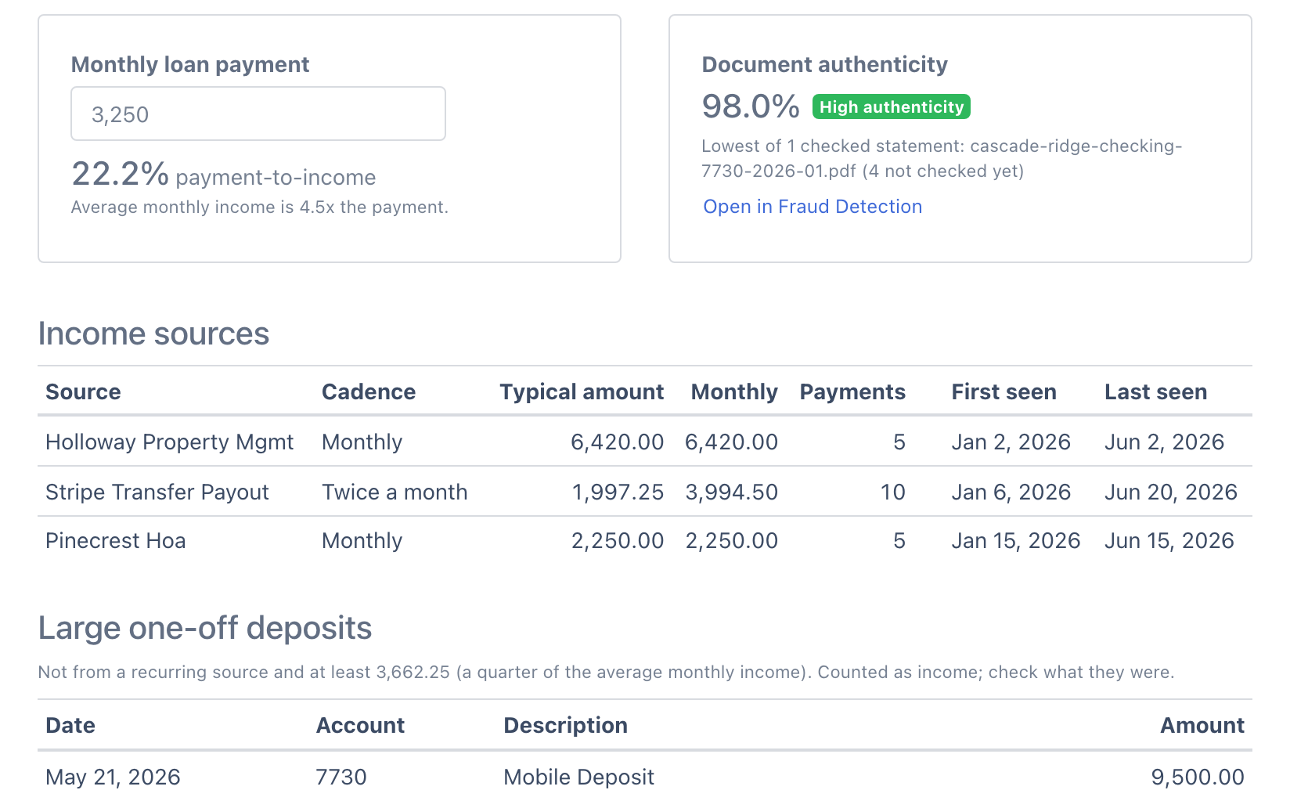
Task: Click the Monthly loan payment input field
Action: [258, 114]
